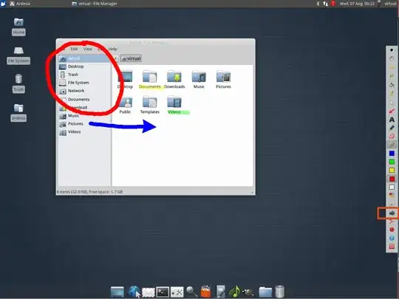Start recording with the red record button

click(392, 230)
